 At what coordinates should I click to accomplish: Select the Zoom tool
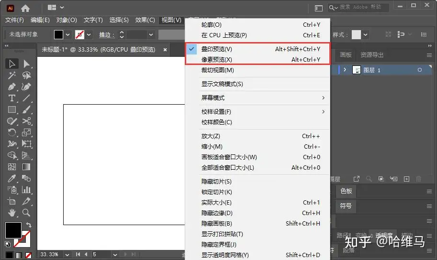[x=26, y=213]
